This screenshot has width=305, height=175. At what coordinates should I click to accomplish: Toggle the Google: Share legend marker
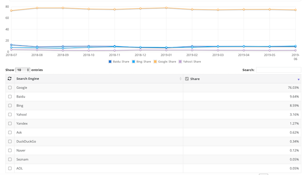click(x=155, y=62)
